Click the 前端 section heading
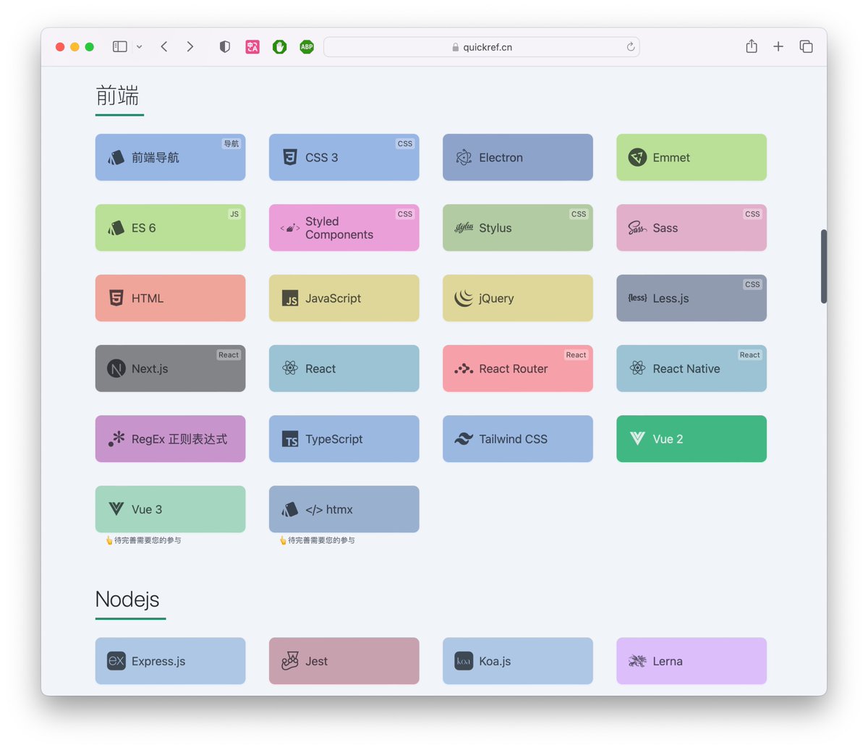 coord(117,95)
